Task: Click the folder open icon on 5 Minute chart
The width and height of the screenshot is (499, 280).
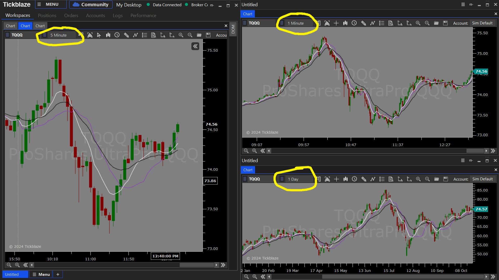Action: coord(199,35)
